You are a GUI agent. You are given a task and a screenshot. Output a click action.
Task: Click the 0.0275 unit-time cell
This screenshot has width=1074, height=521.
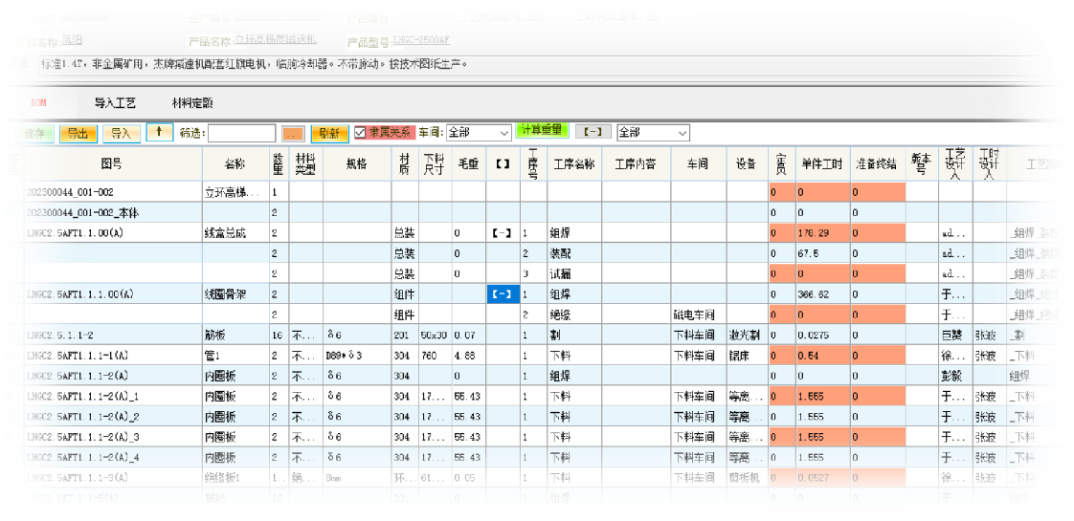click(x=822, y=335)
